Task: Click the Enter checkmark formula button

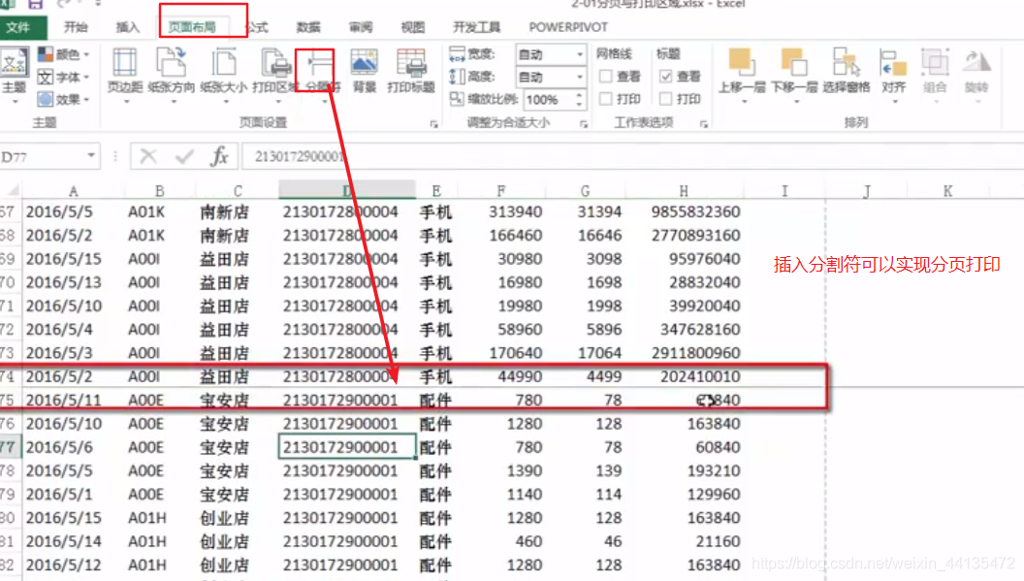Action: (x=184, y=156)
